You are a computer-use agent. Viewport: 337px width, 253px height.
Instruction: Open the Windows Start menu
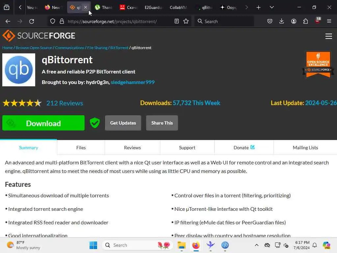coord(93,245)
